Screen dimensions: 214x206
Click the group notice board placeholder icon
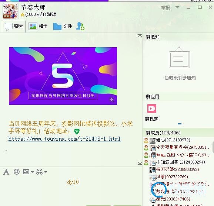click(179, 58)
